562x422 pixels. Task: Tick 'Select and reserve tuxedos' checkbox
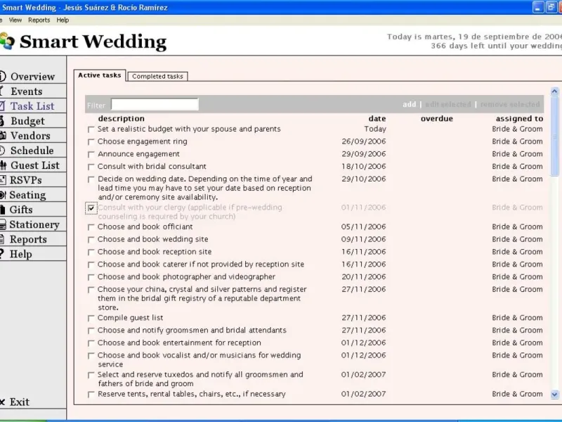(x=91, y=376)
